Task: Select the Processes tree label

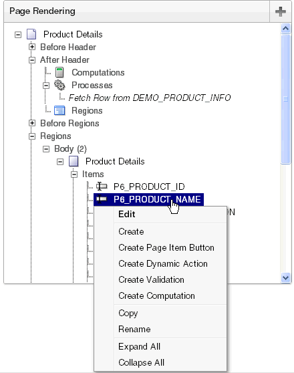Action: click(92, 85)
